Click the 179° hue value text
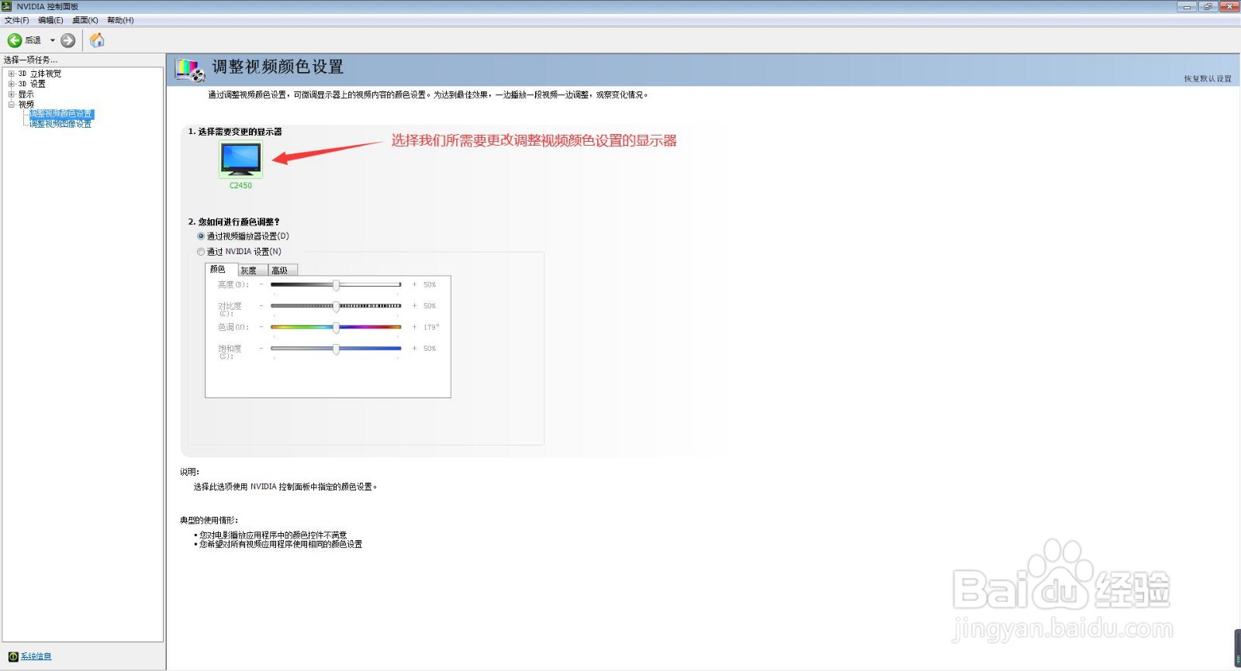The image size is (1241, 671). [431, 327]
